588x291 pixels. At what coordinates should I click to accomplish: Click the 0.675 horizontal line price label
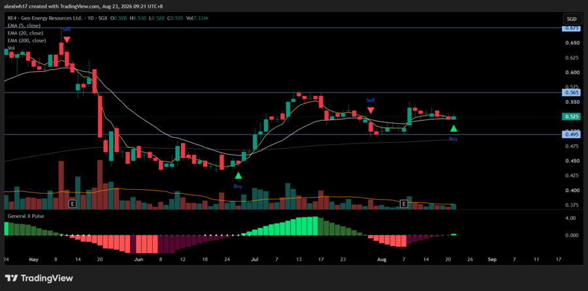click(x=571, y=29)
